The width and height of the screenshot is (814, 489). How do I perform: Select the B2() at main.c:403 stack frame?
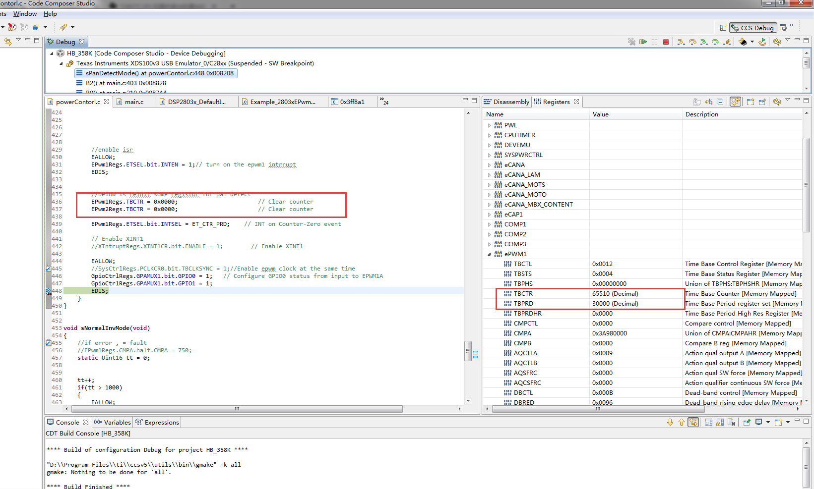125,83
